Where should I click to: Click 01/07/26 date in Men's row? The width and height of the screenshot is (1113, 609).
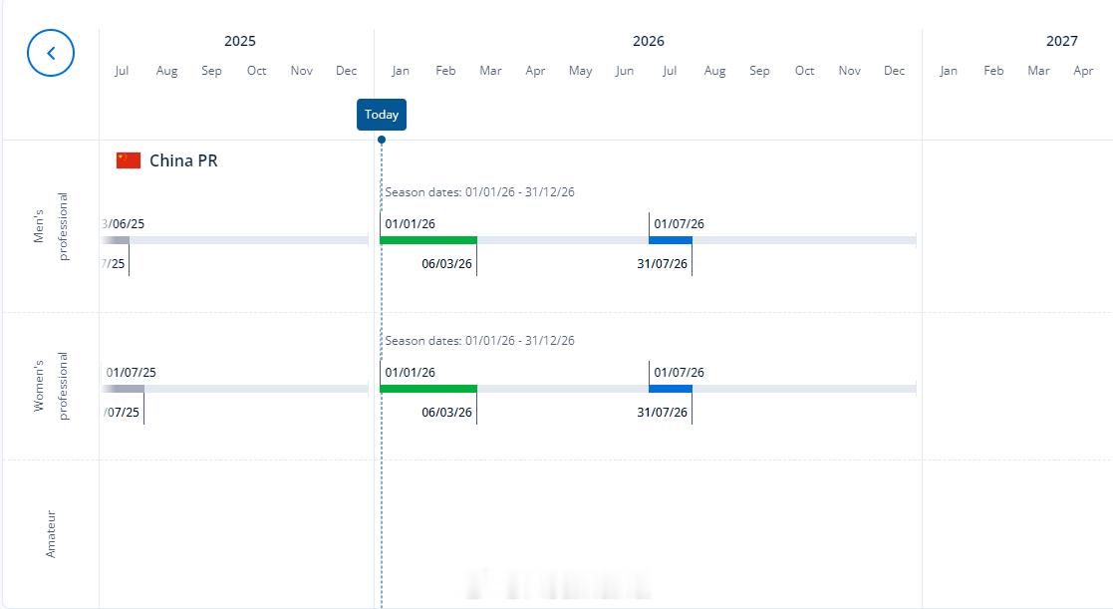679,223
